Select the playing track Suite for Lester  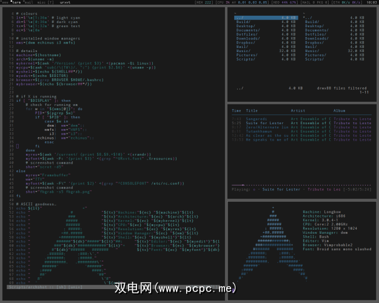(x=301, y=123)
